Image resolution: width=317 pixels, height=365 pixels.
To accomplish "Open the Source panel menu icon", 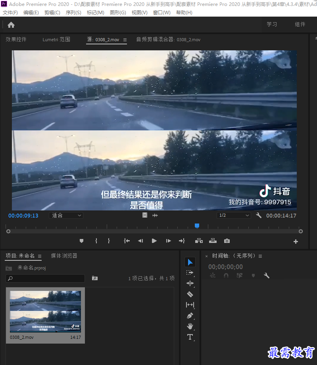I will click(125, 40).
